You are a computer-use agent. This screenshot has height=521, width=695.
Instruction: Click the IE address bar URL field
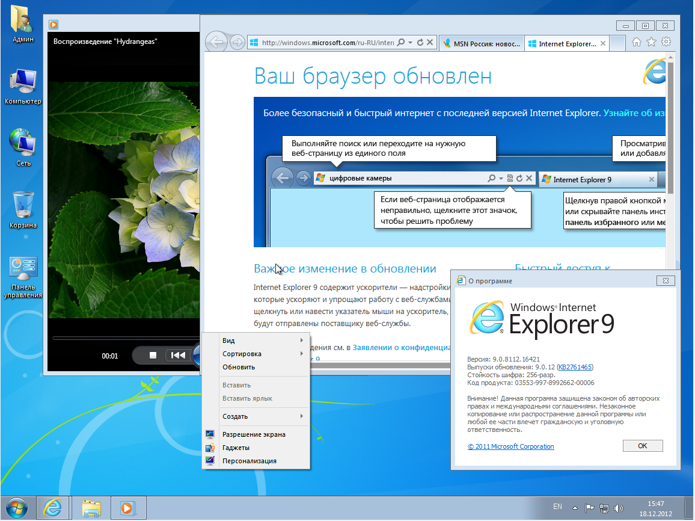327,43
